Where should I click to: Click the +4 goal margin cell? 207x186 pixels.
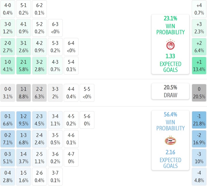(x=199, y=9)
